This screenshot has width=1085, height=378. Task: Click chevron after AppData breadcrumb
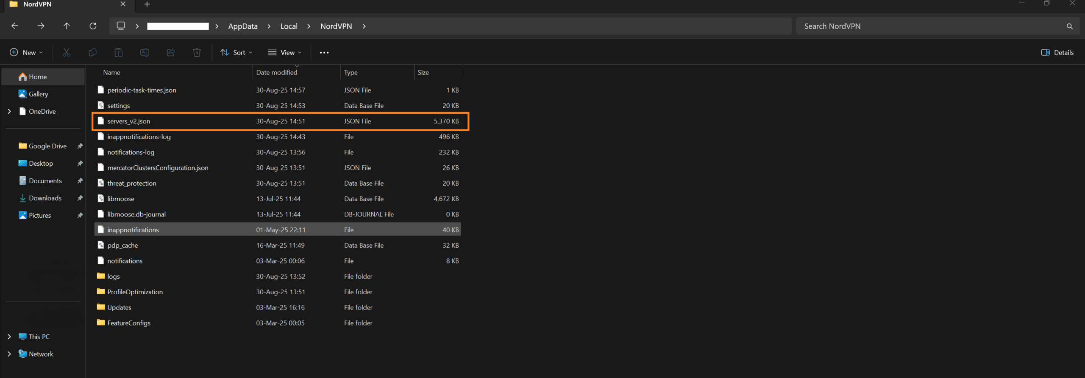(x=269, y=26)
